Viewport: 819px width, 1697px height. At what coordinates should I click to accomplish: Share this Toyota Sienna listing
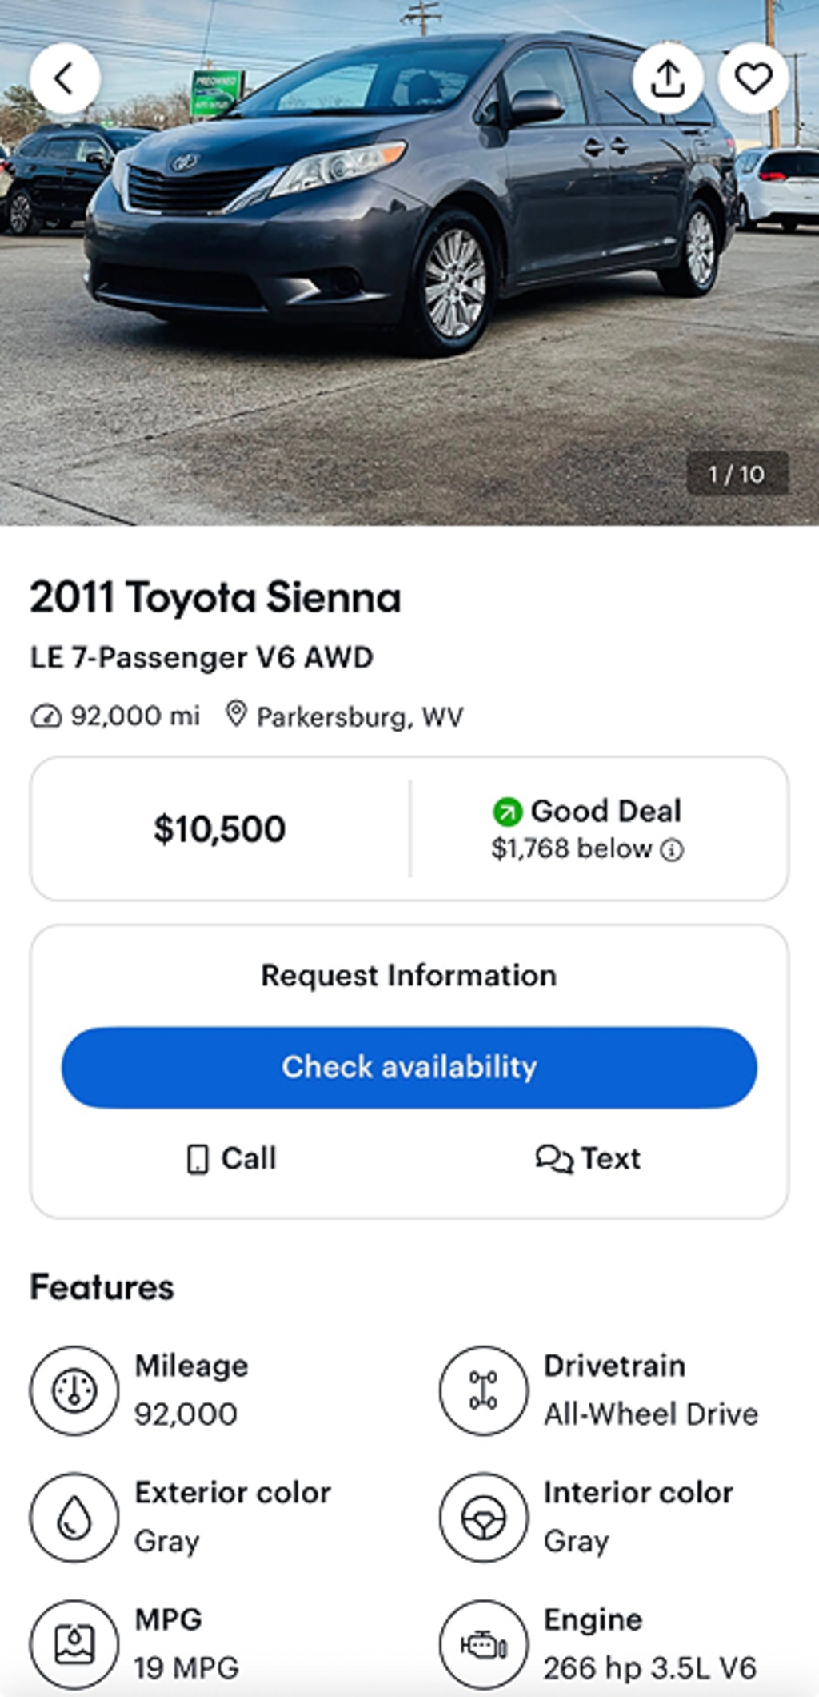tap(668, 78)
